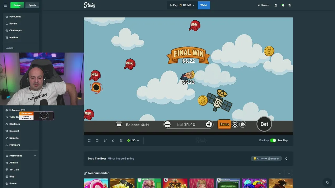Open the hamburger menu in the header
Image resolution: width=335 pixels, height=188 pixels.
pyautogui.click(x=5, y=5)
